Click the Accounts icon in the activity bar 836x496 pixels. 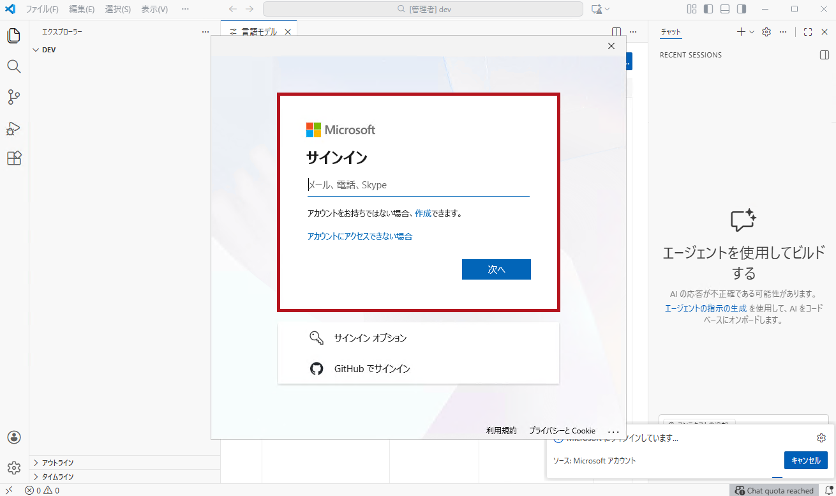click(x=13, y=437)
